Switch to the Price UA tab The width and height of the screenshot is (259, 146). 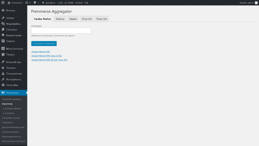tap(87, 19)
